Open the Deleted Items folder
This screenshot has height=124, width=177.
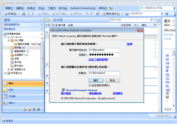tap(20, 51)
